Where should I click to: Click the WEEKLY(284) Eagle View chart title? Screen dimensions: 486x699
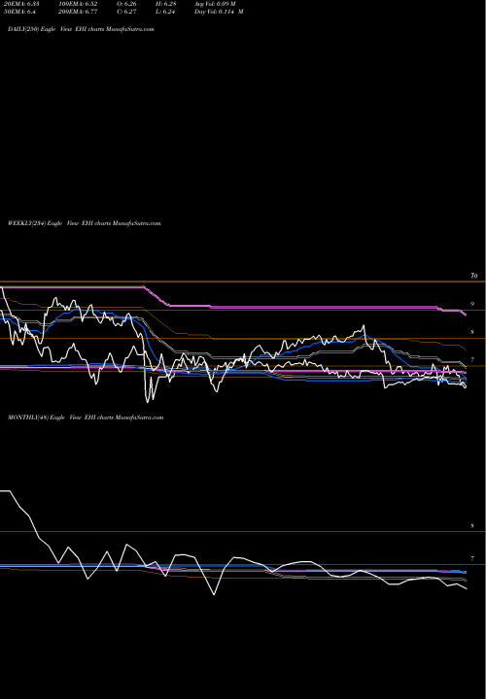84,223
